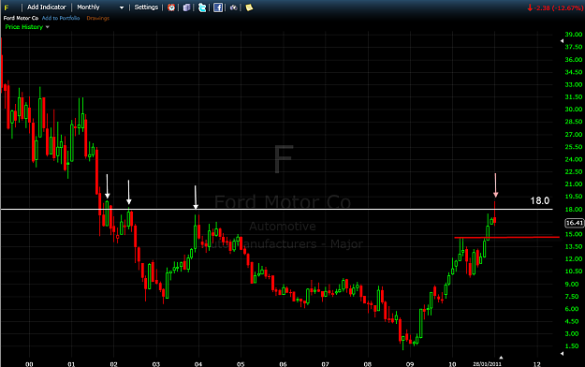
Task: Share chart via Facebook icon
Action: click(x=218, y=7)
